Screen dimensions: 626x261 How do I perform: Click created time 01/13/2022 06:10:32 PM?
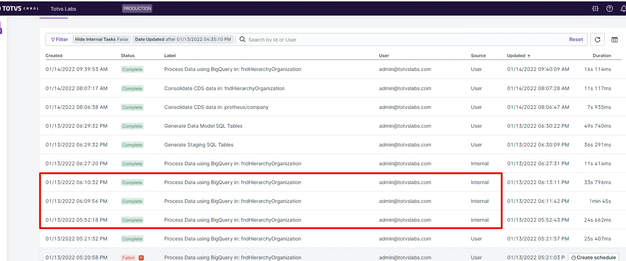(x=76, y=182)
